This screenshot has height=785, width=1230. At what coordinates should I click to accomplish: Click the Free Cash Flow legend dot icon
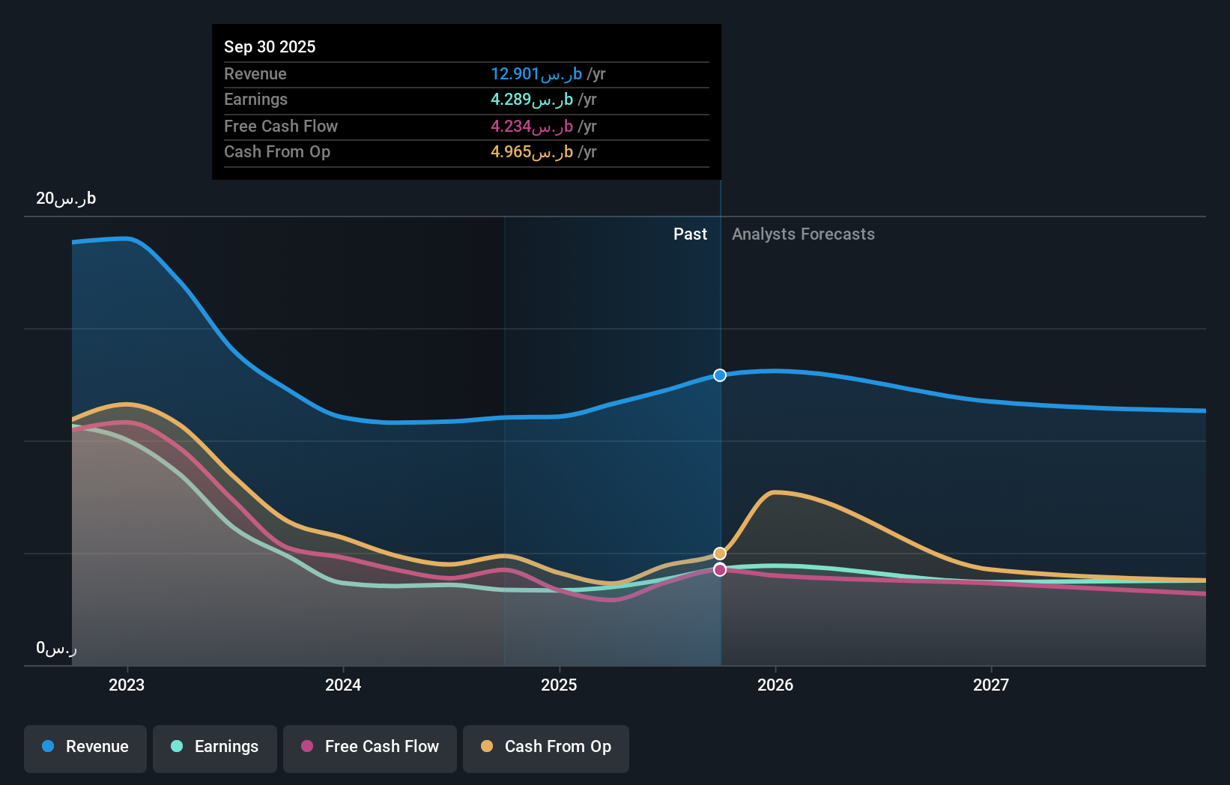point(307,747)
